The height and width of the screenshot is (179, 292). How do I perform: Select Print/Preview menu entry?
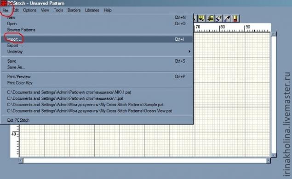(x=97, y=76)
